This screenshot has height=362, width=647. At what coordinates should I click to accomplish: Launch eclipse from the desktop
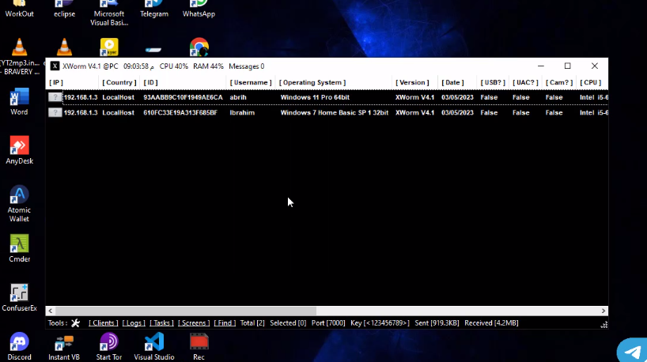[64, 9]
